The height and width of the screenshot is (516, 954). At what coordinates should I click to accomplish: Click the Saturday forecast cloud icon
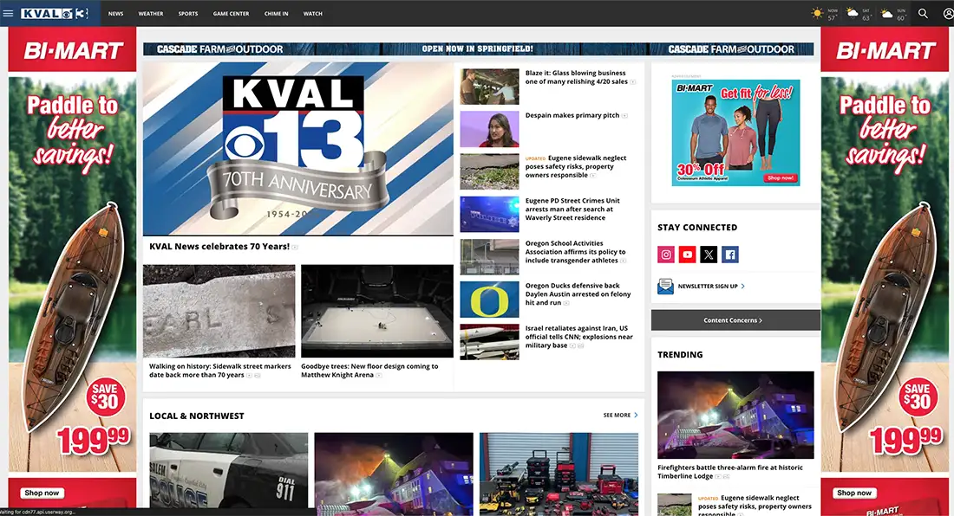tap(852, 13)
